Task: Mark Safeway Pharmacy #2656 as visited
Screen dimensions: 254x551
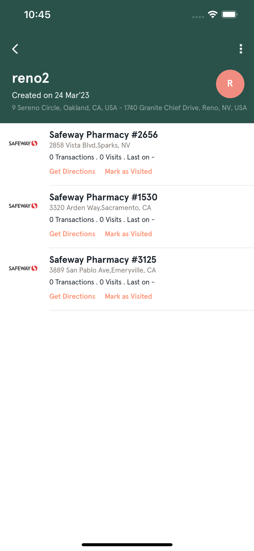Action: tap(128, 171)
